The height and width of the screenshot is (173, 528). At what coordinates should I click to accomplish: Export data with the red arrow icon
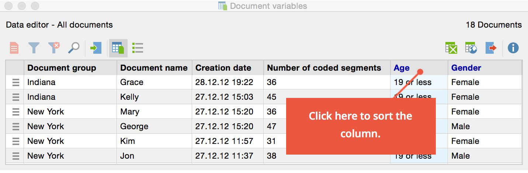491,48
